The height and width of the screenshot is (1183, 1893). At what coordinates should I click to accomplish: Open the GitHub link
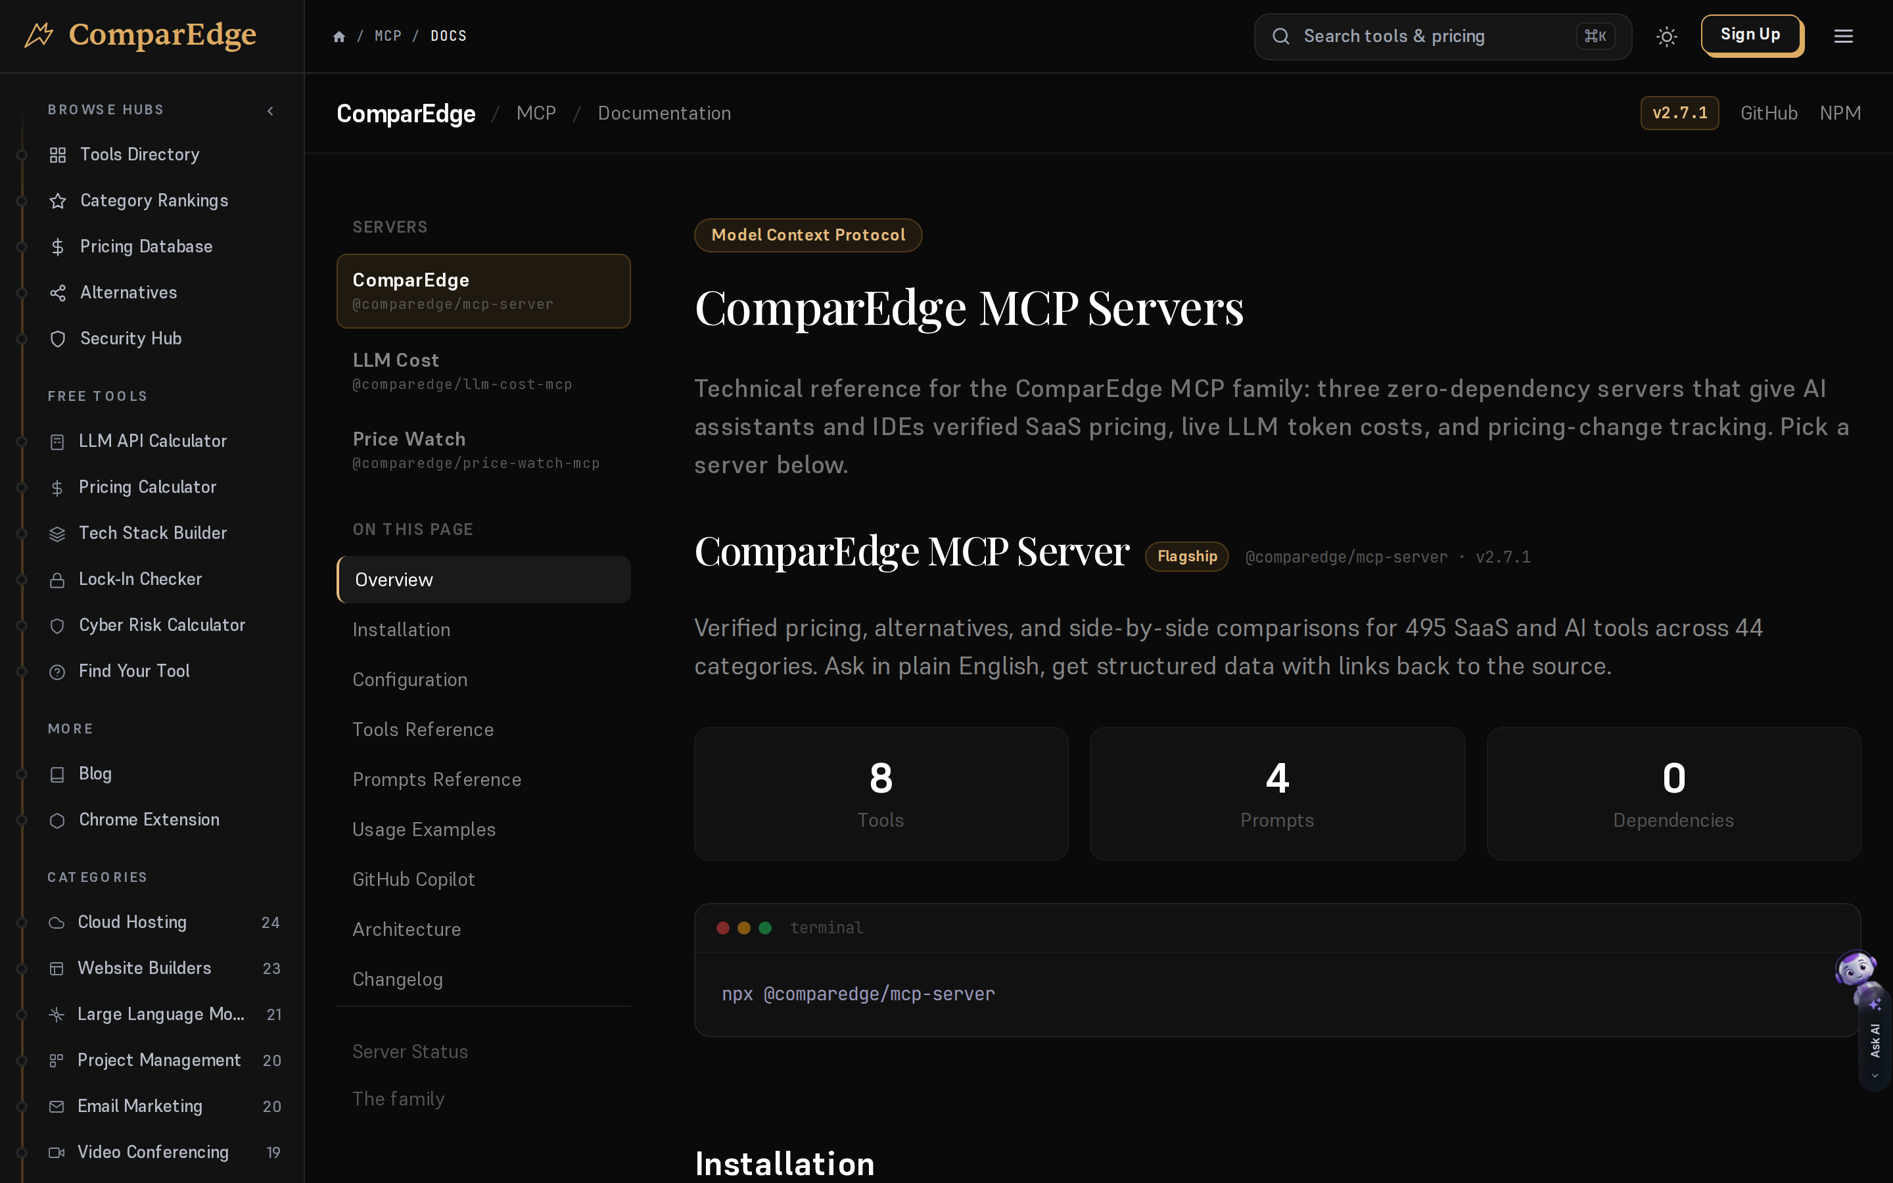[x=1769, y=114]
